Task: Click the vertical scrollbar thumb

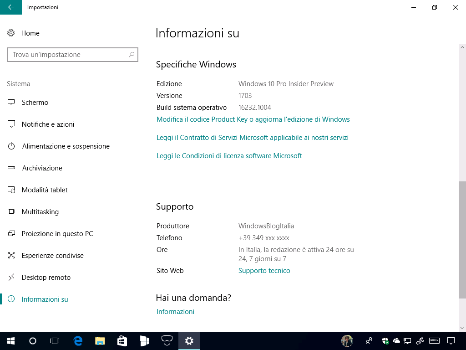Action: (x=462, y=240)
